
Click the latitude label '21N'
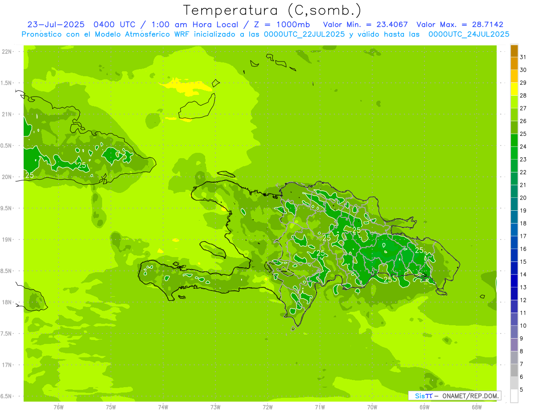click(x=7, y=114)
